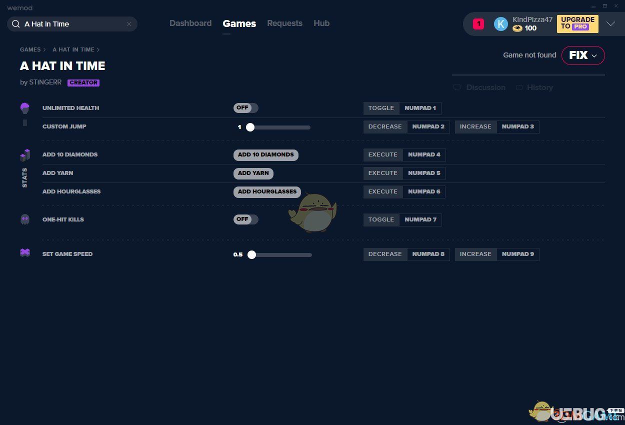Viewport: 625px width, 425px height.
Task: Change the Unlimited Health toggle hotkey NUMPAD 1
Action: pyautogui.click(x=420, y=108)
